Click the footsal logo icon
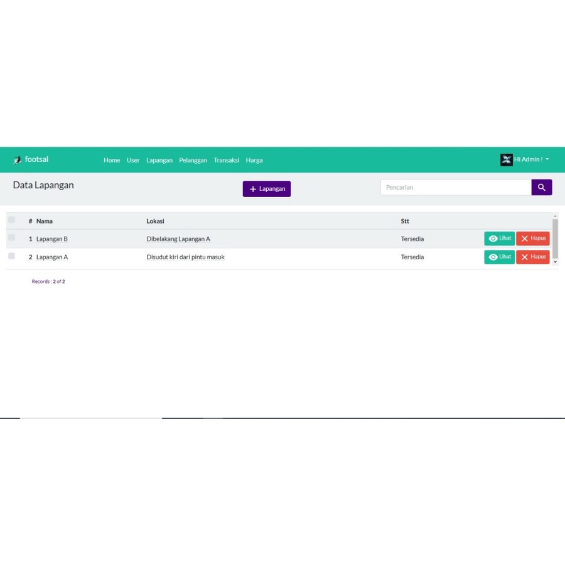Screen dimensions: 565x565 [17, 159]
